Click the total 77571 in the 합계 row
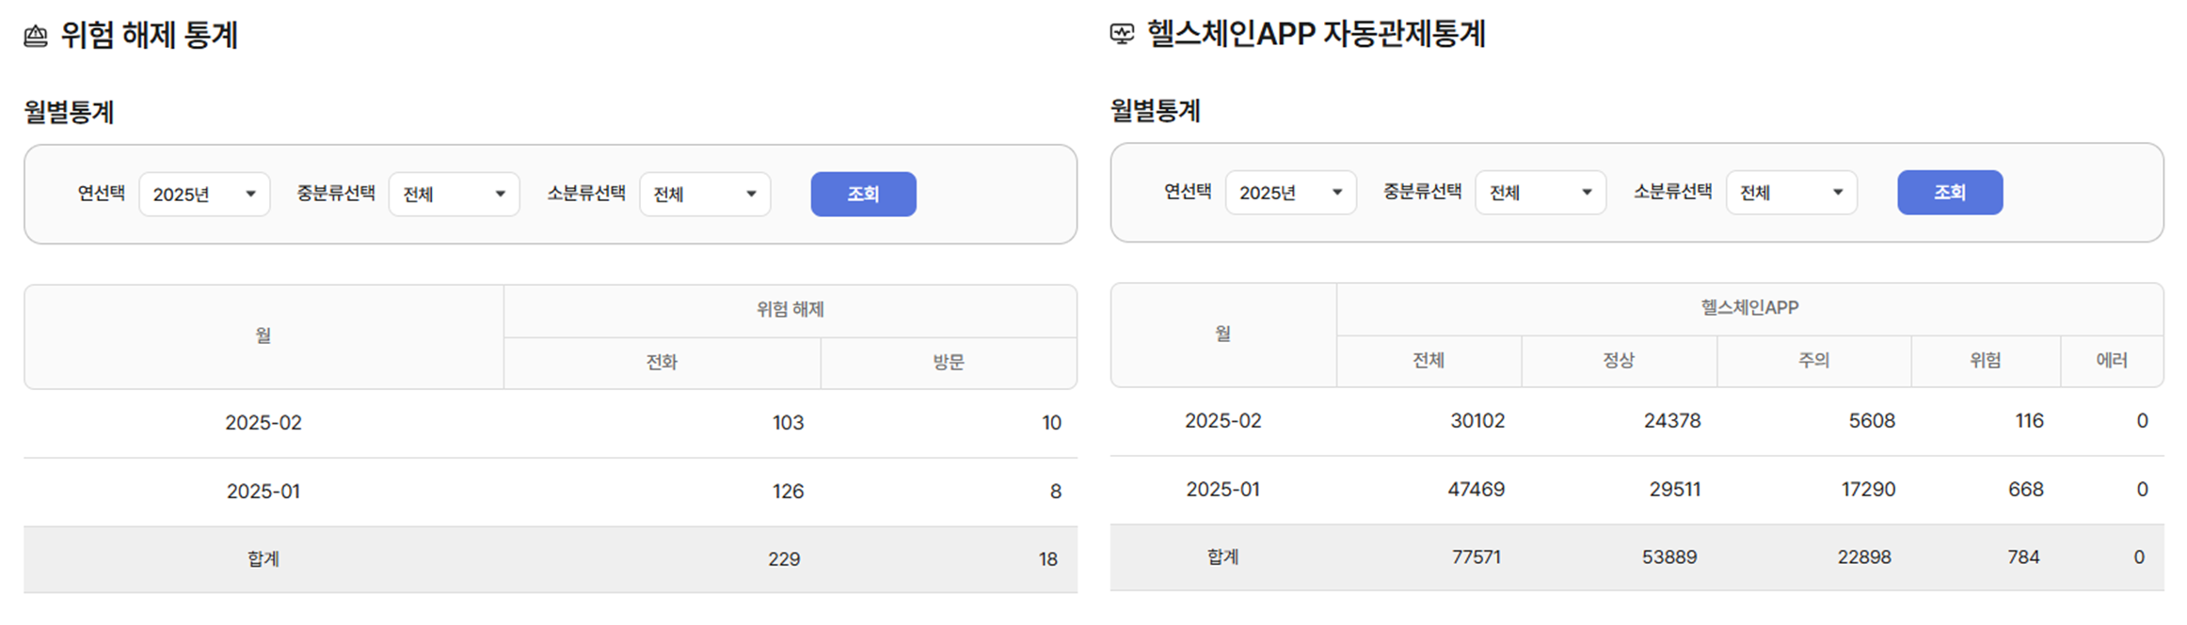 pyautogui.click(x=1477, y=557)
